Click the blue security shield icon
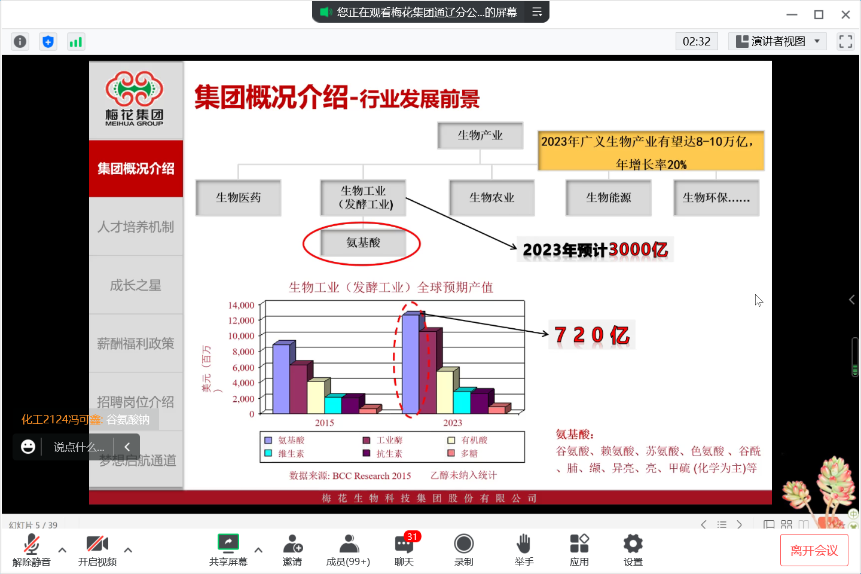This screenshot has height=574, width=861. [48, 41]
